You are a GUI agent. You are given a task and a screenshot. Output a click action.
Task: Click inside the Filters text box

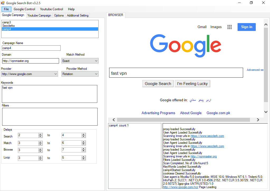tap(50, 117)
